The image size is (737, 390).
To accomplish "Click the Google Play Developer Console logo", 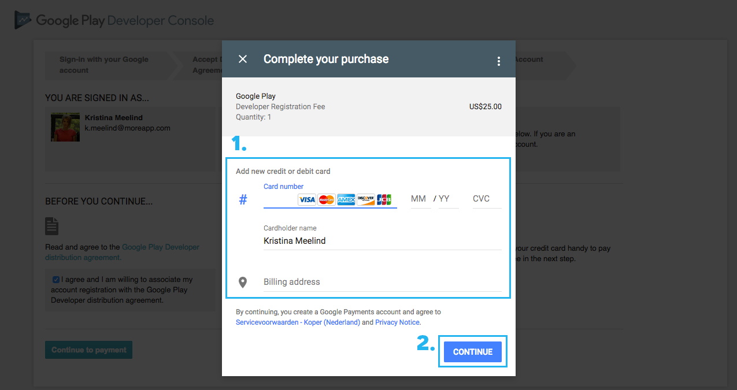I will (x=114, y=20).
